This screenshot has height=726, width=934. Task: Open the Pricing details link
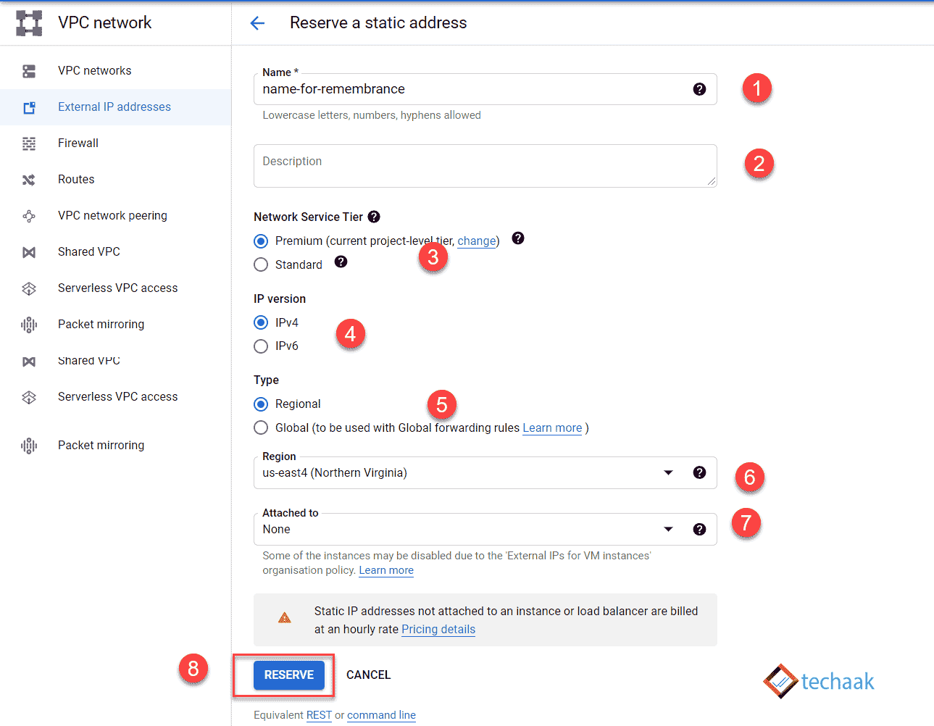438,630
